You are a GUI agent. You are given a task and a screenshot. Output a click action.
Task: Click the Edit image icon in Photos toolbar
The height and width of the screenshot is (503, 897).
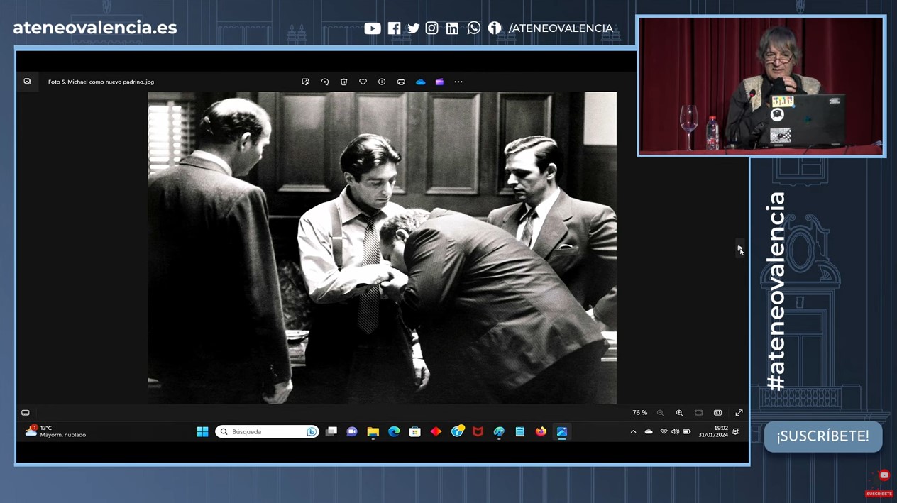pyautogui.click(x=306, y=82)
